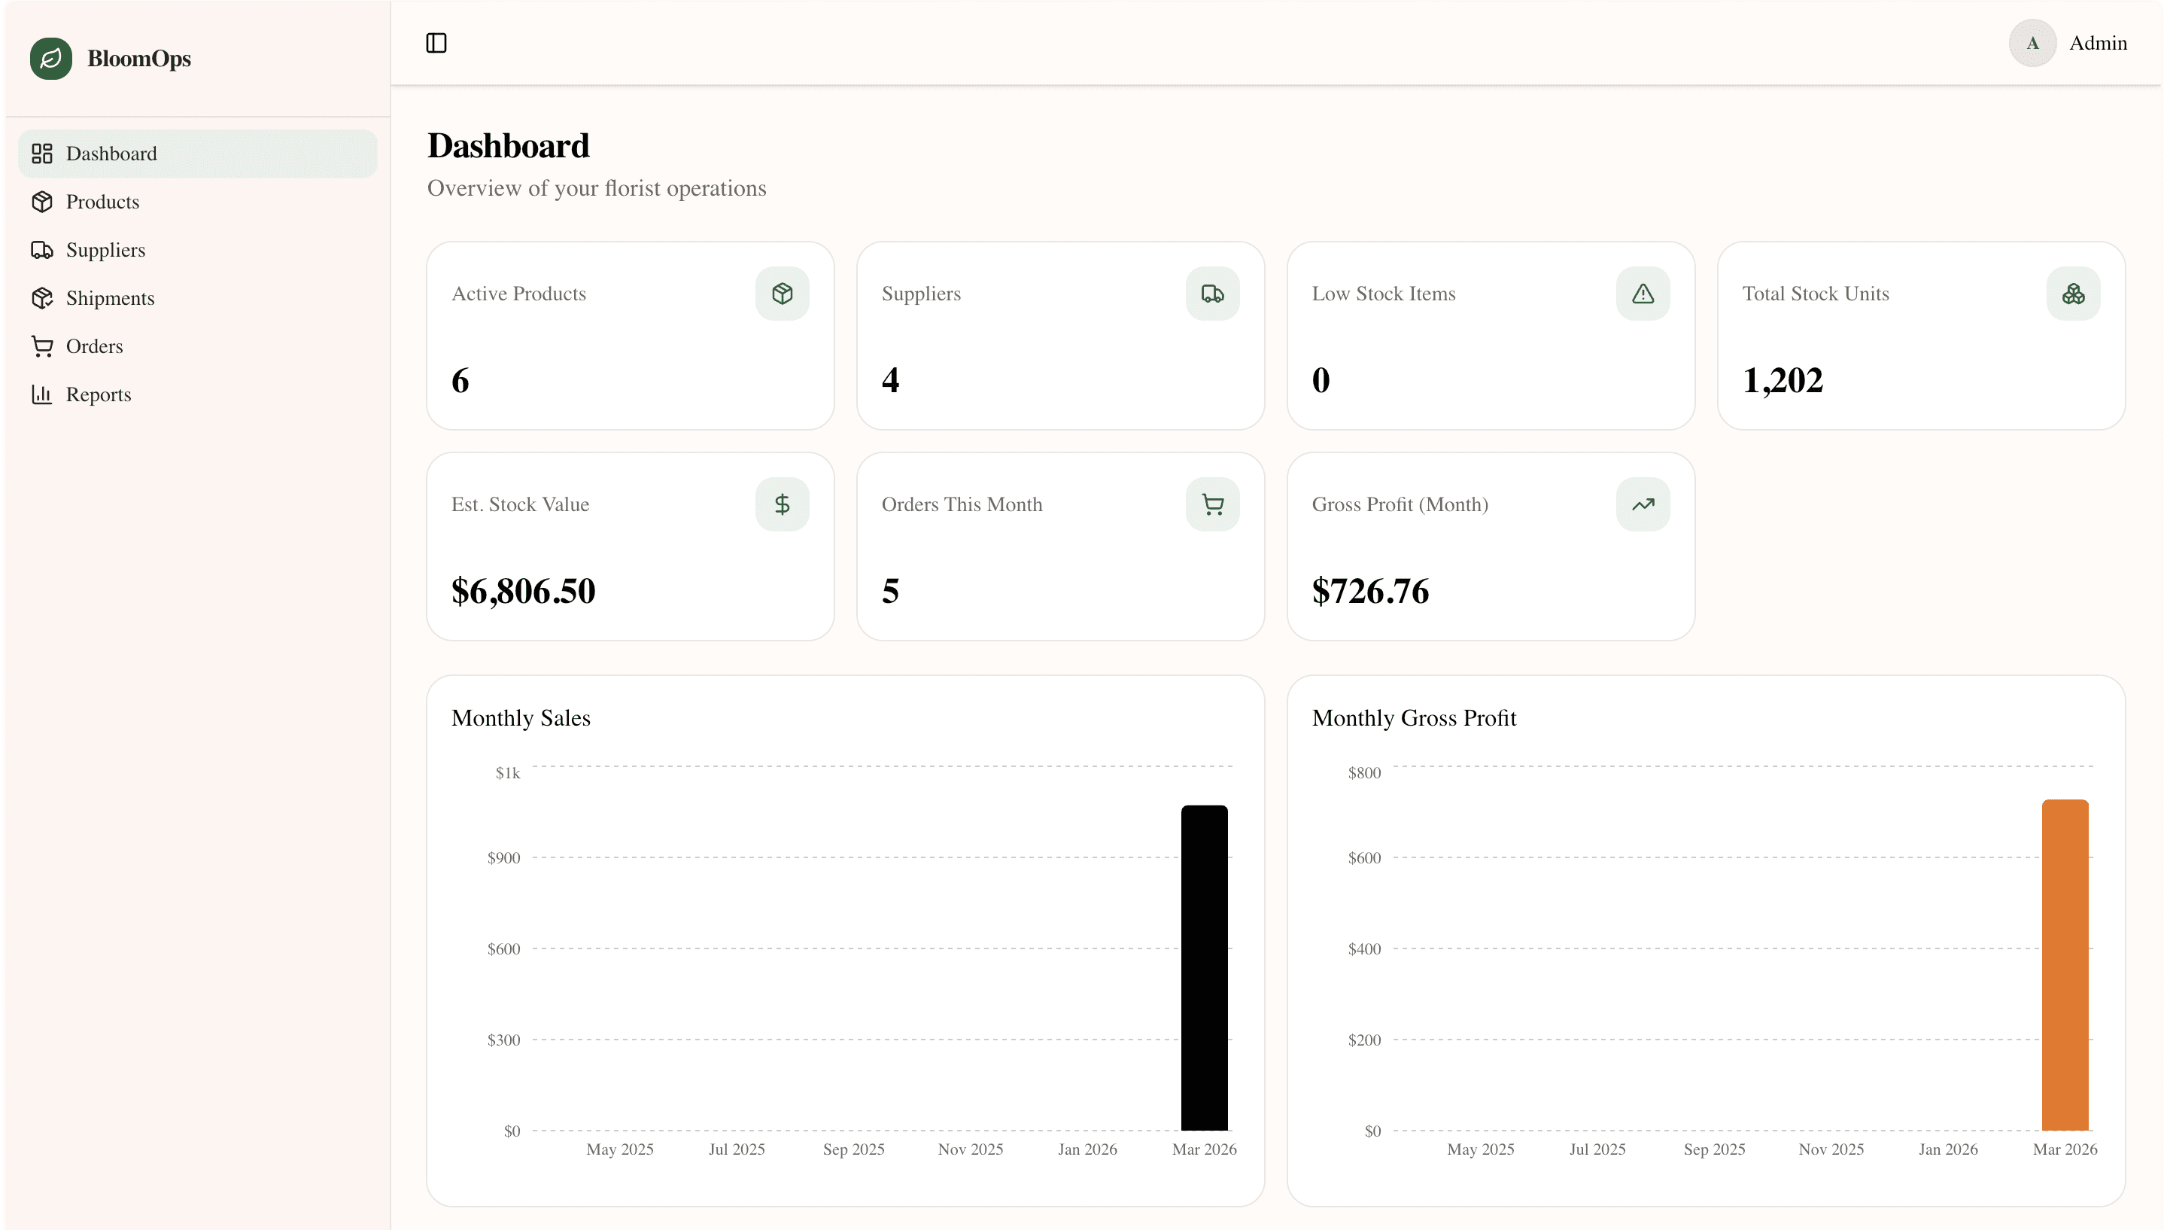The width and height of the screenshot is (2167, 1230).
Task: Select the Reports bar-chart icon in sidebar
Action: pos(43,394)
